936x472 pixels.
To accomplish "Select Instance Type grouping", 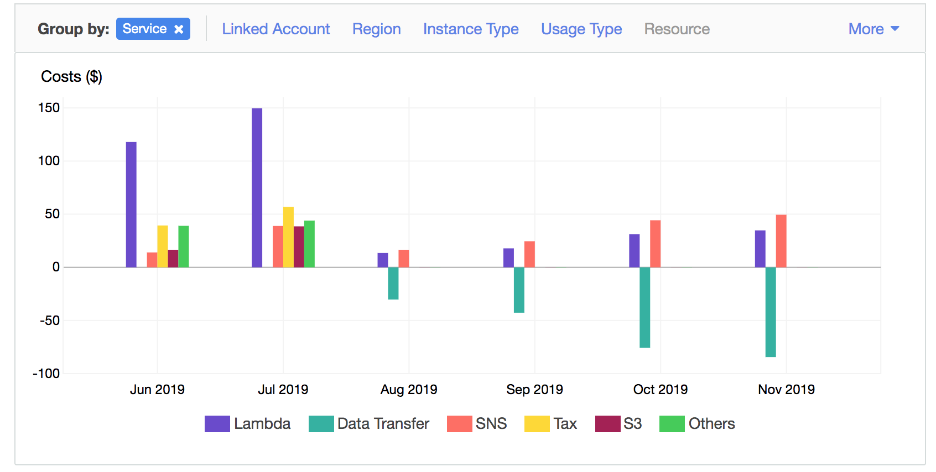I will (470, 29).
